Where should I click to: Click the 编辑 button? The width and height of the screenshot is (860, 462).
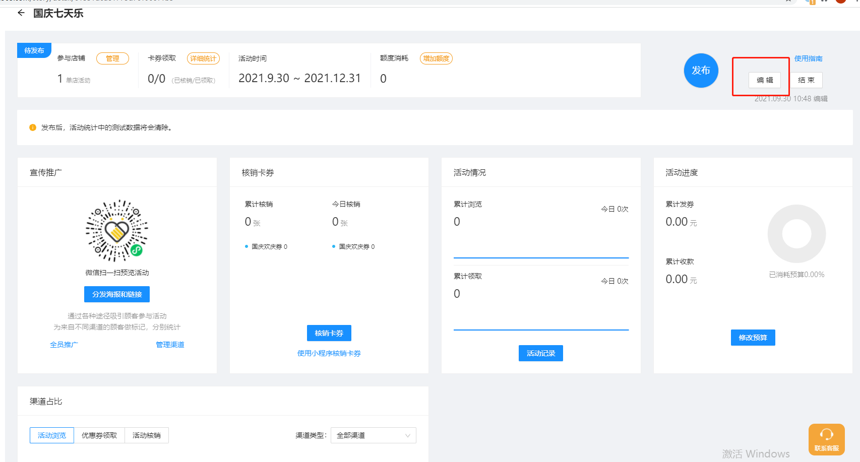[764, 80]
